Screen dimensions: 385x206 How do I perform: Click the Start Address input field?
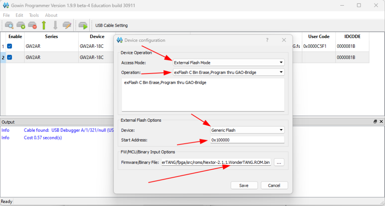click(x=247, y=140)
